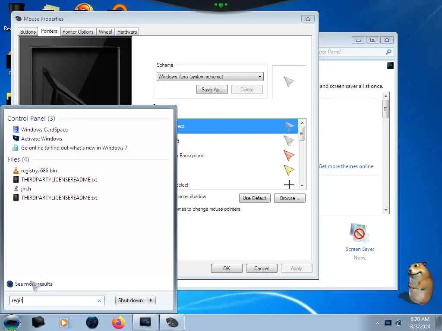Open the dark globe taskbar icon
This screenshot has width=442, height=331.
pos(92,322)
